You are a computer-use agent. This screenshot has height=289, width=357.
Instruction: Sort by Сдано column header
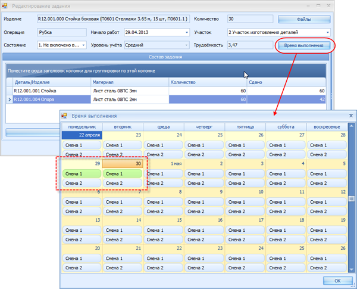click(x=286, y=82)
